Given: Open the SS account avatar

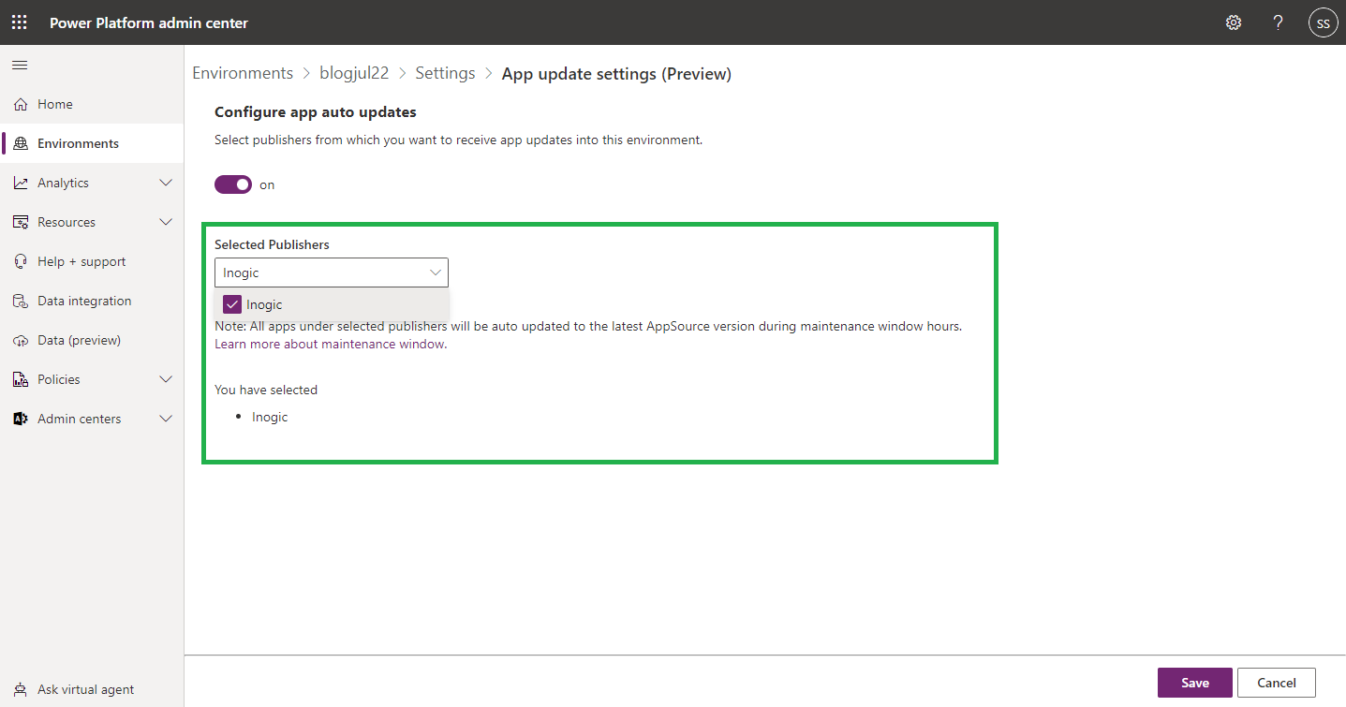Looking at the screenshot, I should point(1323,22).
